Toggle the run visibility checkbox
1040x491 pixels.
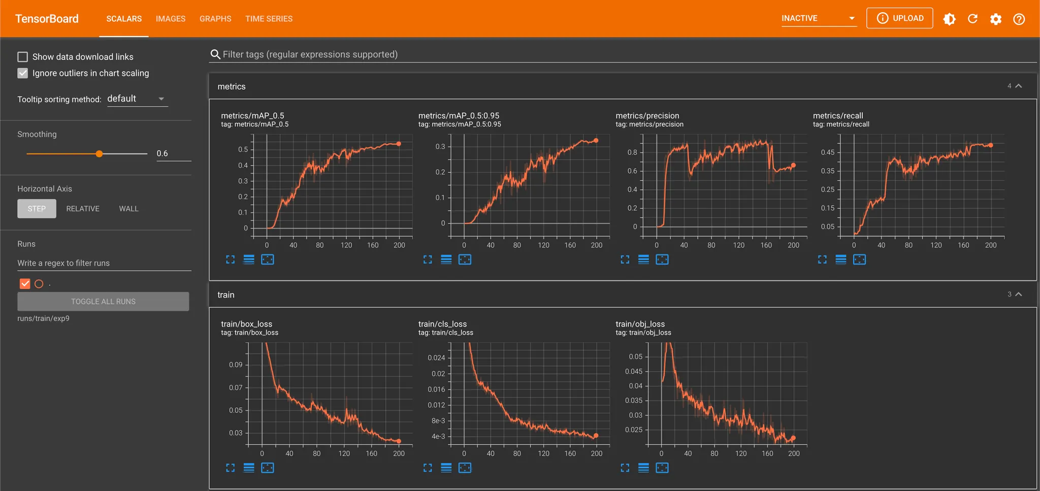click(x=25, y=284)
